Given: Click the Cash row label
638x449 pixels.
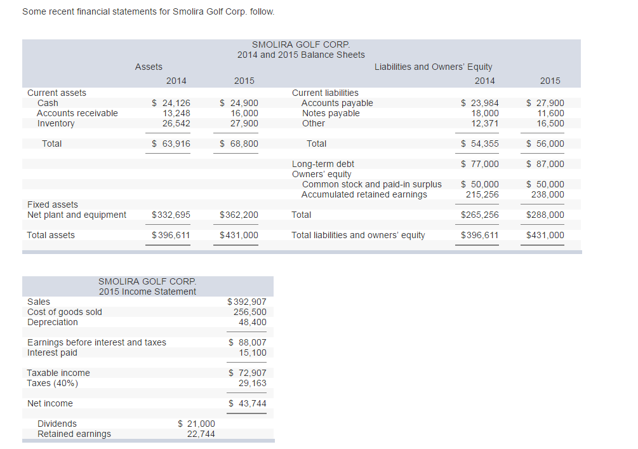Looking at the screenshot, I should pyautogui.click(x=49, y=103).
